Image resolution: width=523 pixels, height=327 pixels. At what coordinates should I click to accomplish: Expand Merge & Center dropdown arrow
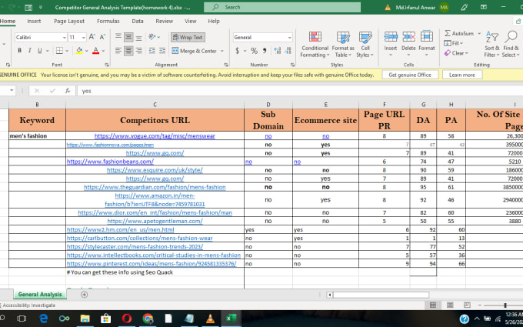[x=222, y=51]
